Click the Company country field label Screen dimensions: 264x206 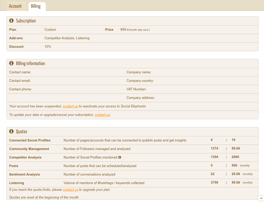[140, 81]
